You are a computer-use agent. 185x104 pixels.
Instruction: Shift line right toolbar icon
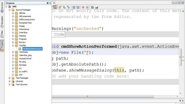[78, 7]
